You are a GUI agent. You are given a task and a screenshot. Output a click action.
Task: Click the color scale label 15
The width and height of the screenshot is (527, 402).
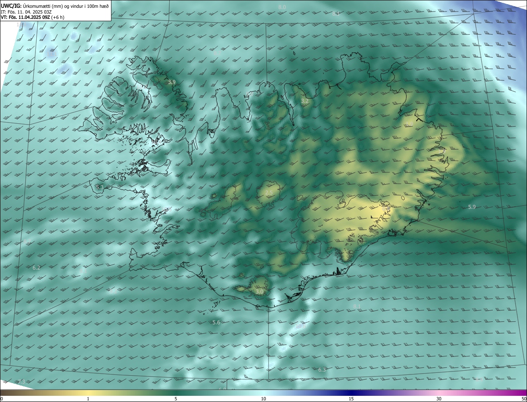pyautogui.click(x=351, y=399)
